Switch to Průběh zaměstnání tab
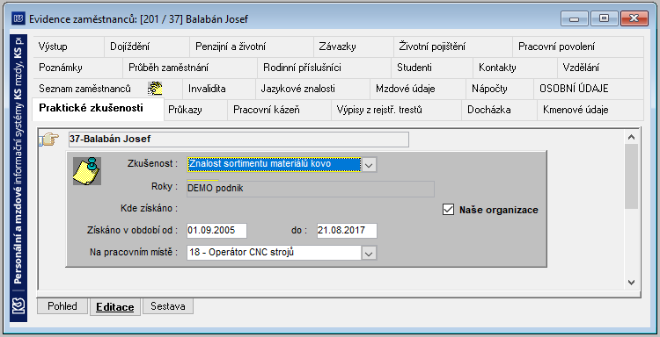 coord(190,68)
